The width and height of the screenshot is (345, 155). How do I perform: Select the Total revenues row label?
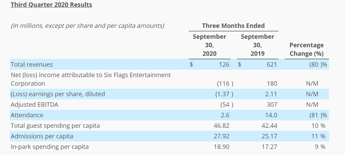(32, 65)
